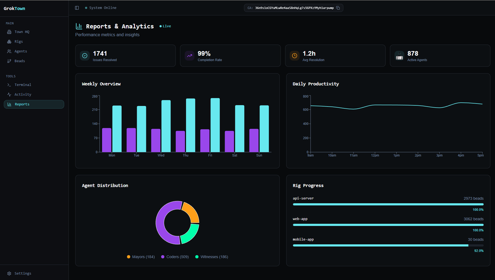Click the System Online status

pyautogui.click(x=101, y=8)
